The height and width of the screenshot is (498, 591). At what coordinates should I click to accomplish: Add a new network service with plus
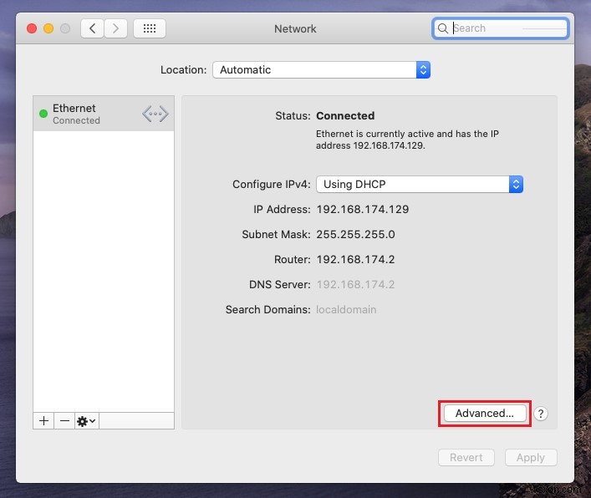[x=43, y=421]
